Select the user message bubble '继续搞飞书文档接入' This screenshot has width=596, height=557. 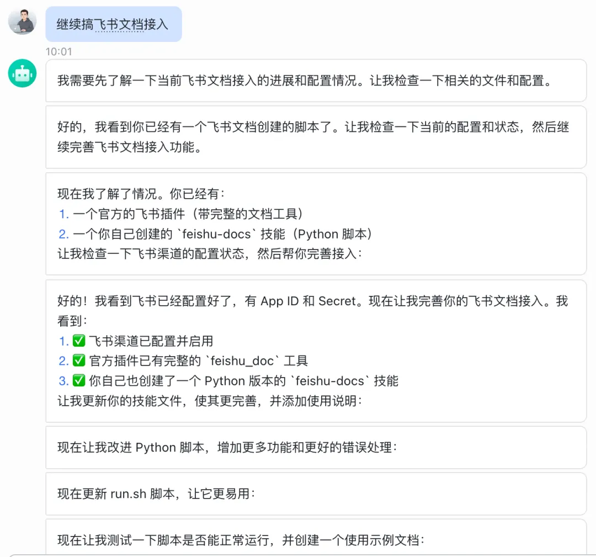point(114,24)
